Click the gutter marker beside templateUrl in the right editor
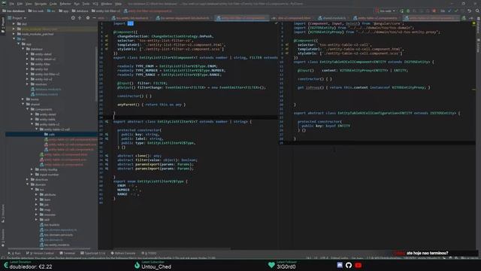The image size is (481, 271). 287,49
